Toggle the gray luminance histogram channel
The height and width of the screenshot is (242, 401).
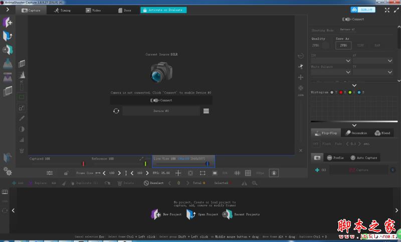332,92
